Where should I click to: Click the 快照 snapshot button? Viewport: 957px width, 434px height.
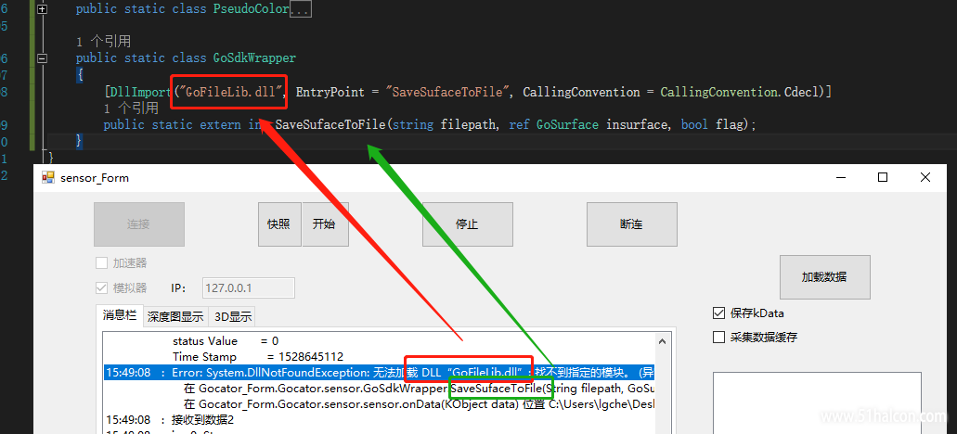279,224
